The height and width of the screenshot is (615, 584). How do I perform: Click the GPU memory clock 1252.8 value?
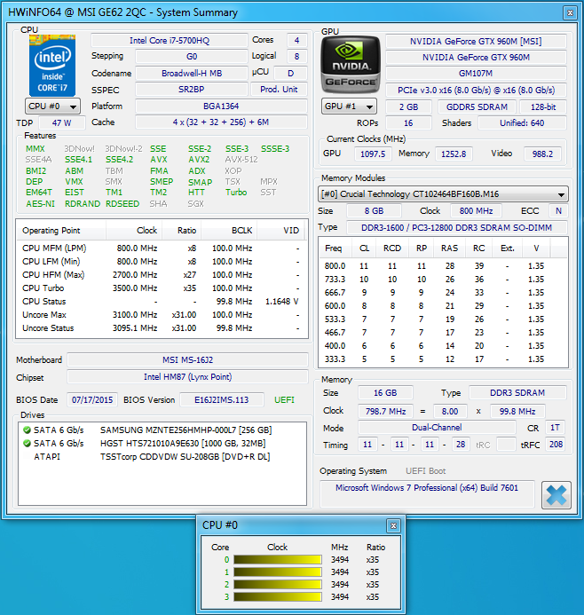click(454, 154)
